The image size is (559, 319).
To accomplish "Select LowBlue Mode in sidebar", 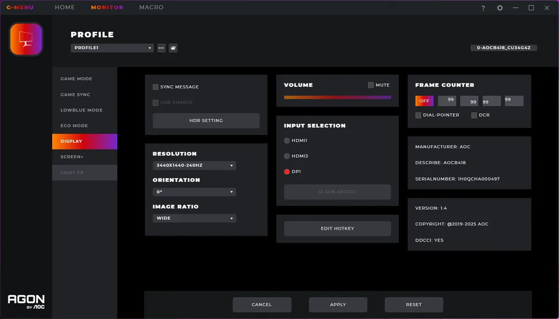I will [x=85, y=110].
